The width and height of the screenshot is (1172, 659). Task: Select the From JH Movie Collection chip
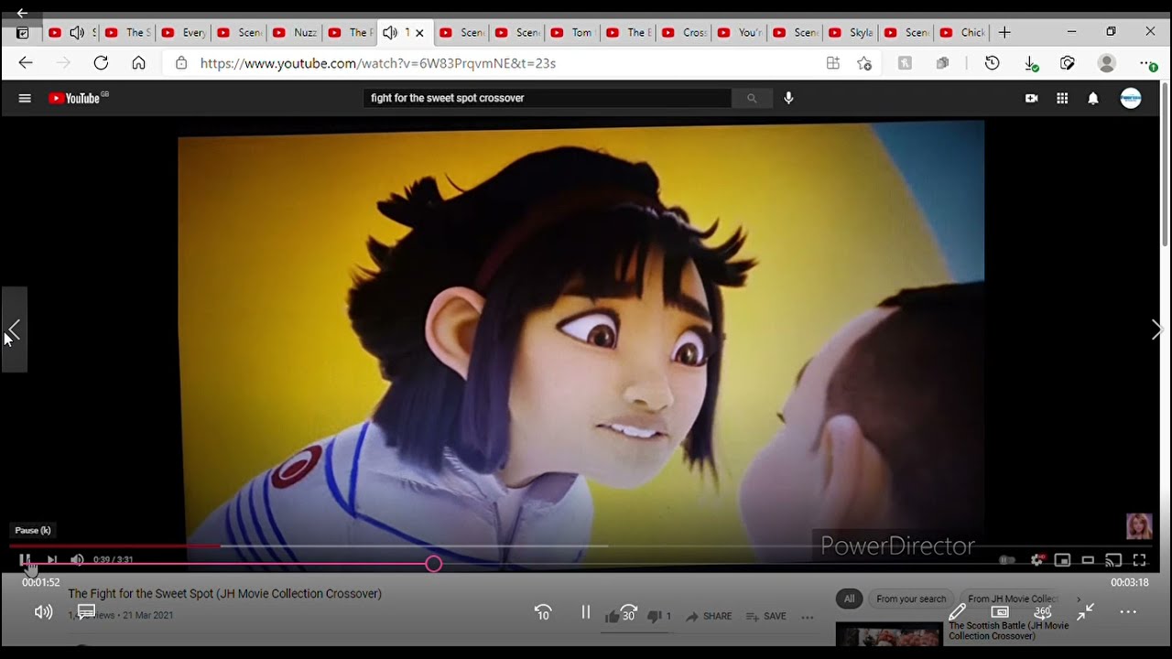tap(1013, 599)
